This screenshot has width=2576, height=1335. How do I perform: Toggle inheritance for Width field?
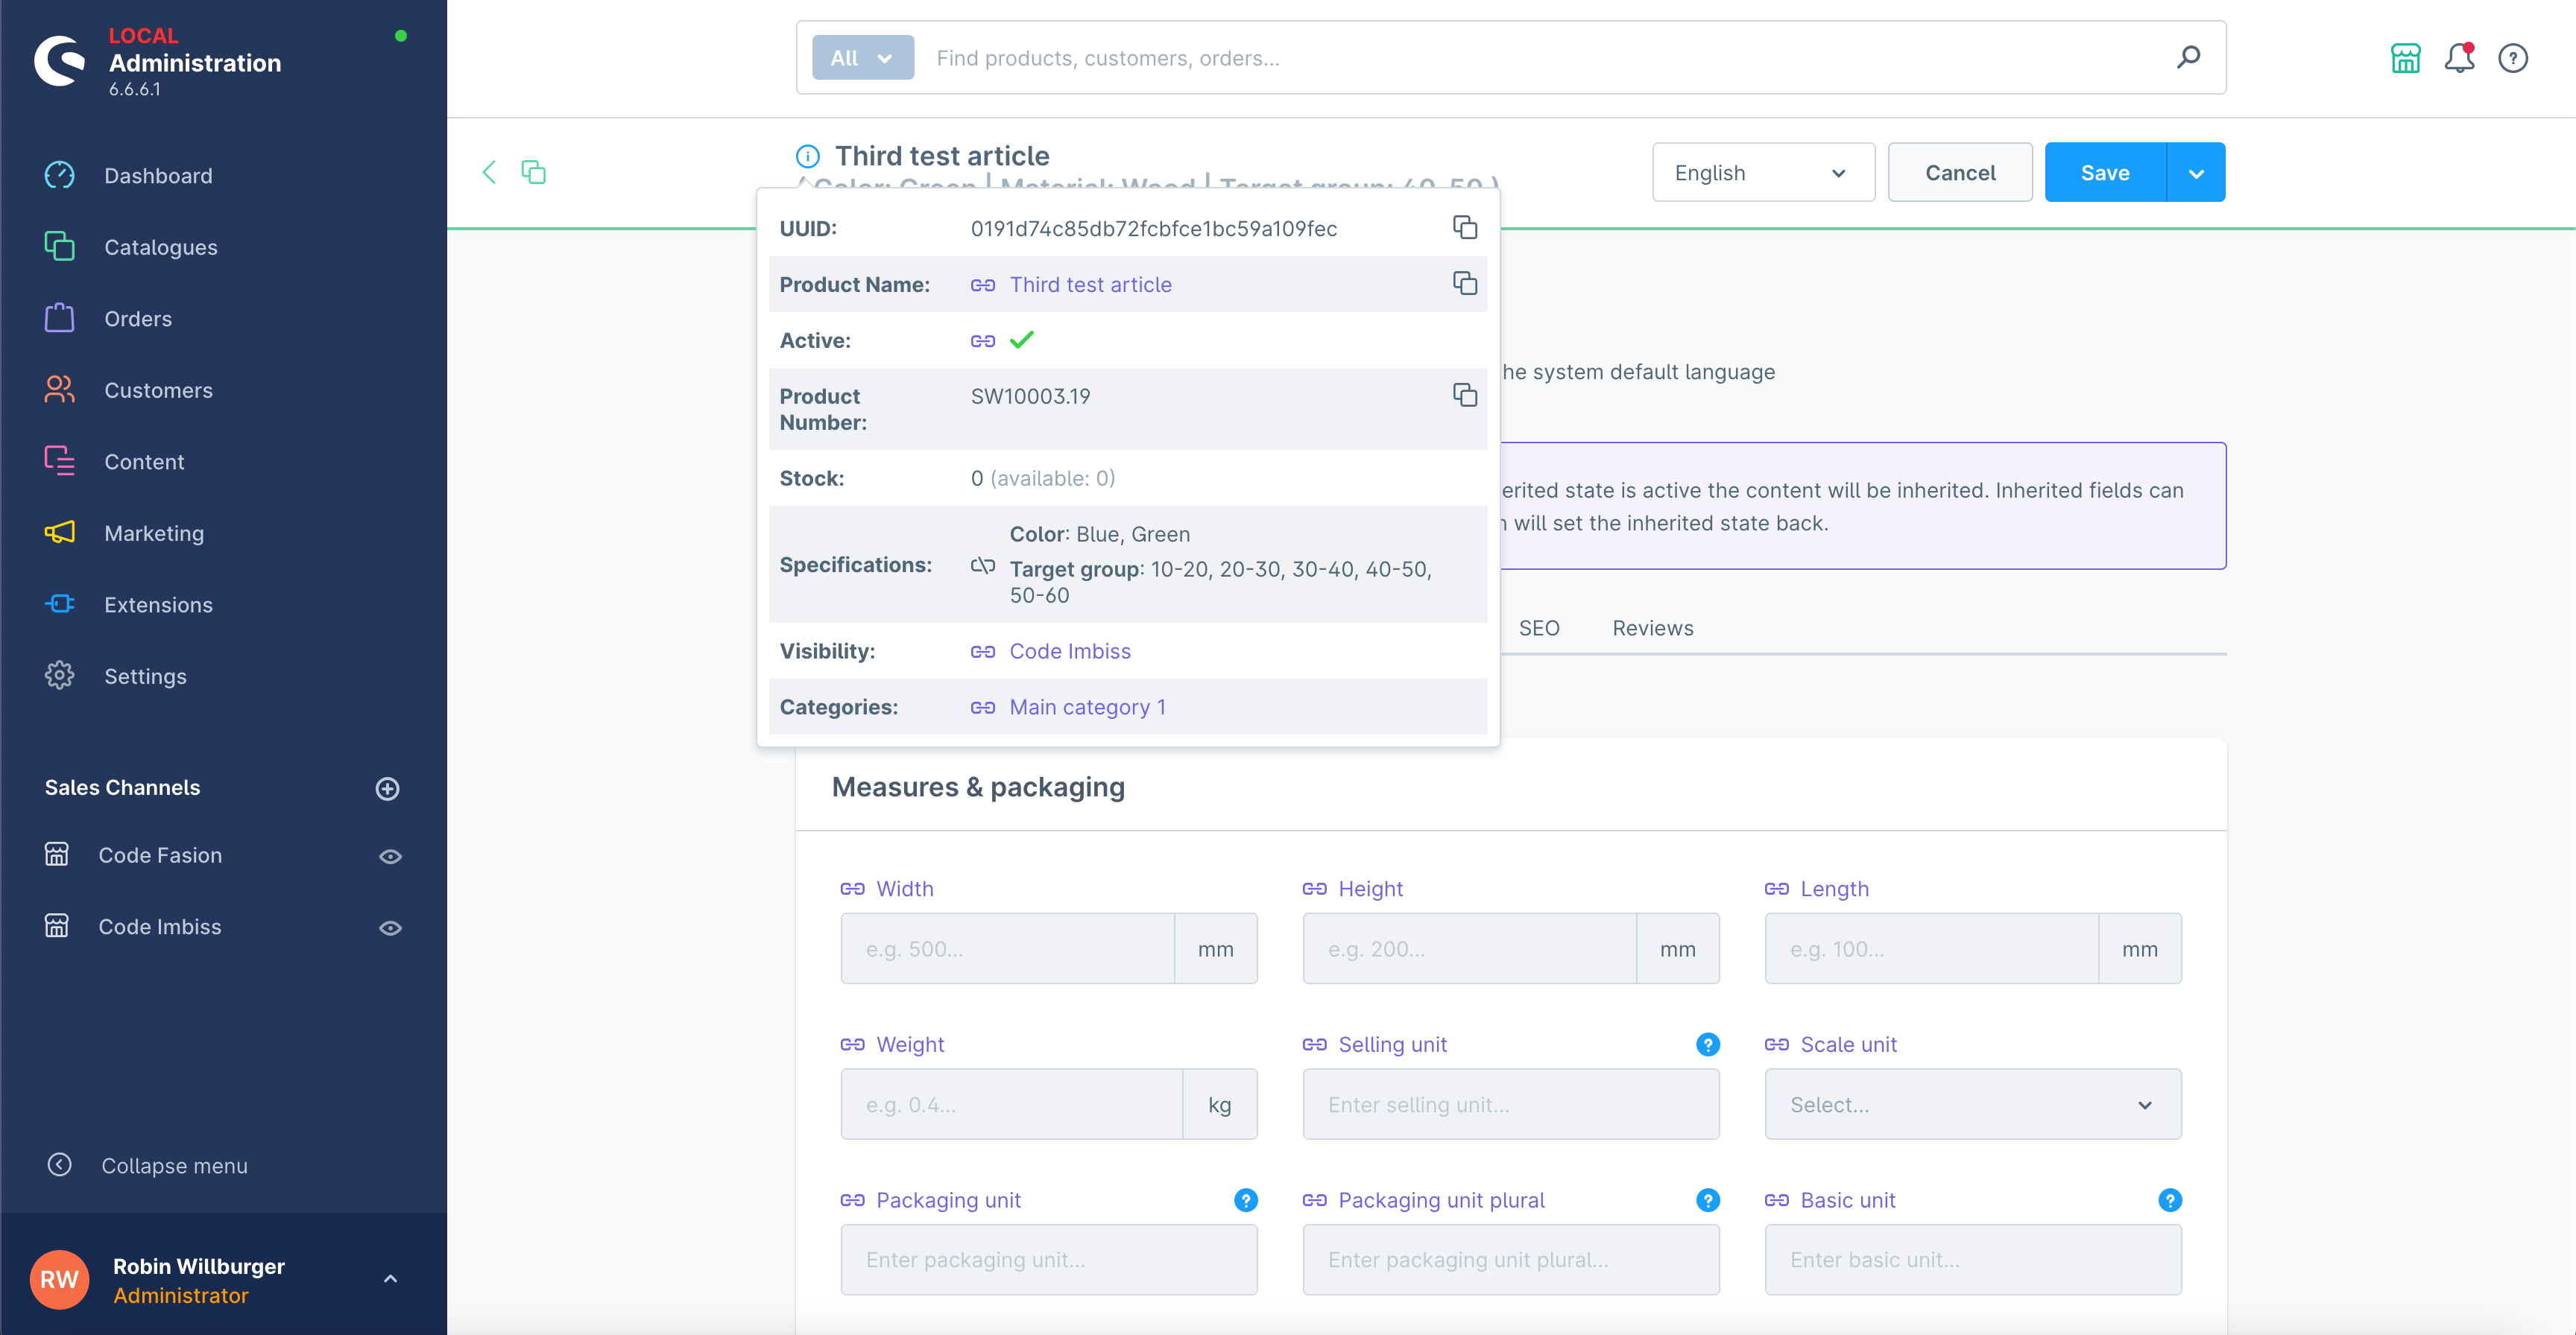[x=853, y=888]
